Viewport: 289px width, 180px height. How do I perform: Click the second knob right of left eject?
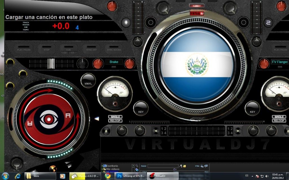(x=140, y=130)
